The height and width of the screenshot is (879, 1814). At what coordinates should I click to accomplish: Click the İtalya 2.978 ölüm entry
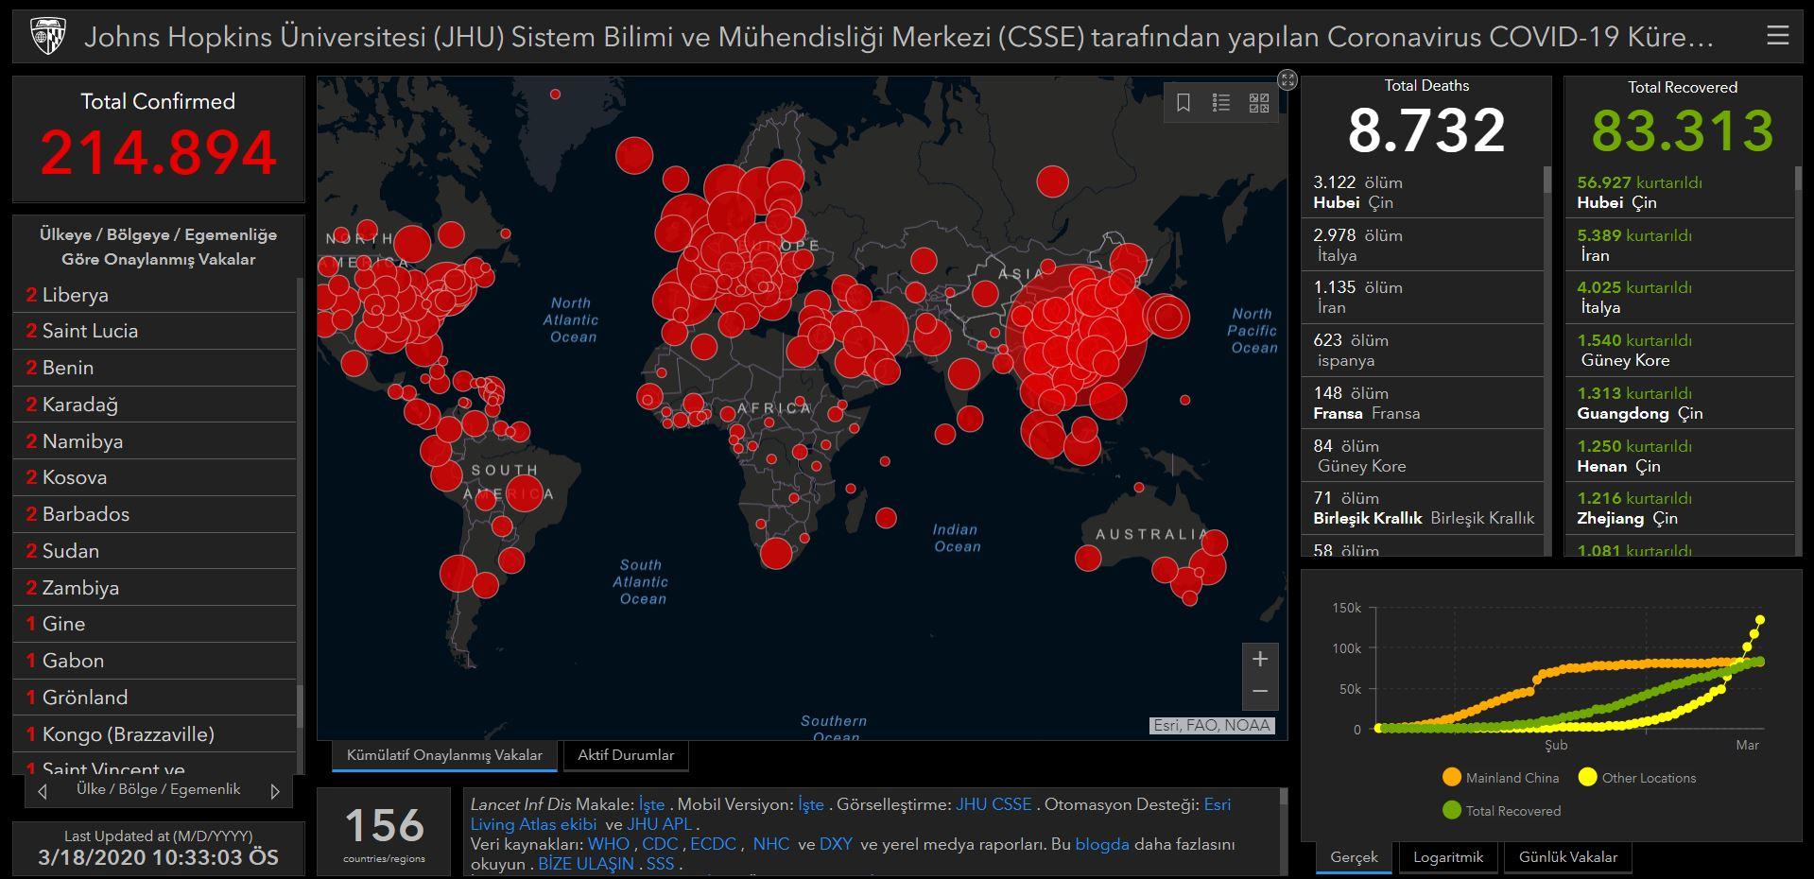coord(1423,245)
